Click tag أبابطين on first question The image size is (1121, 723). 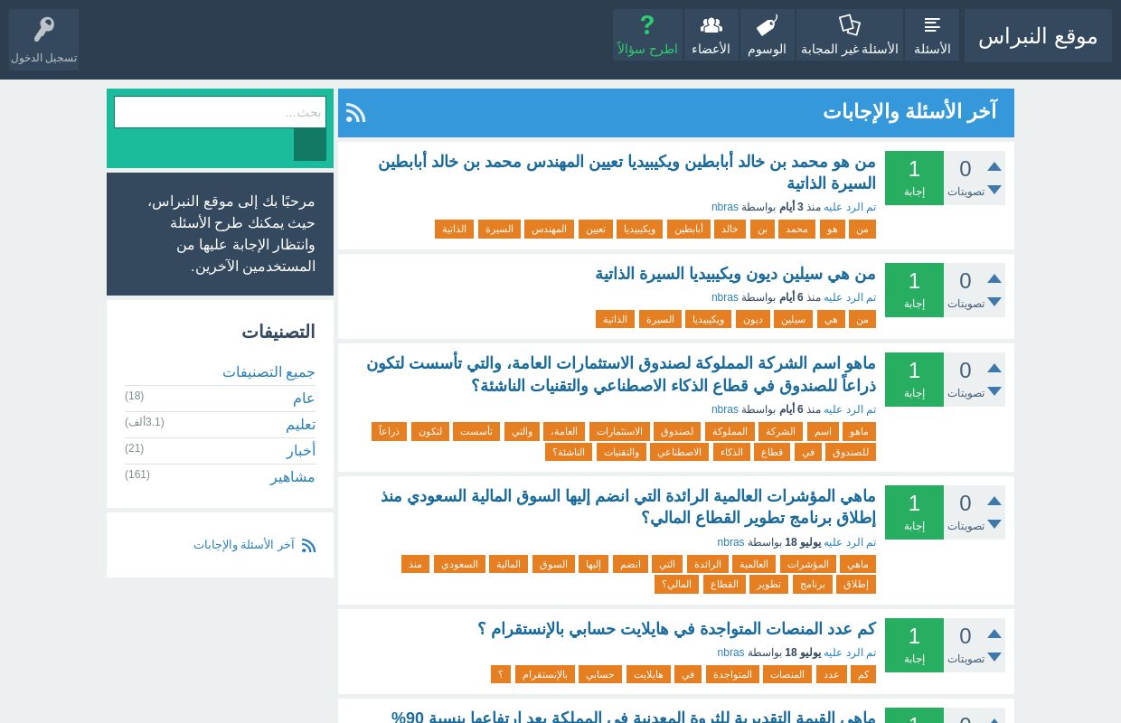pyautogui.click(x=689, y=230)
